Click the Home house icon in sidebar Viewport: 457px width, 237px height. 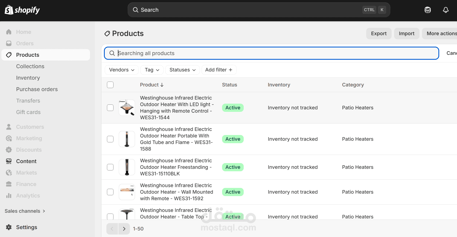[x=9, y=32]
